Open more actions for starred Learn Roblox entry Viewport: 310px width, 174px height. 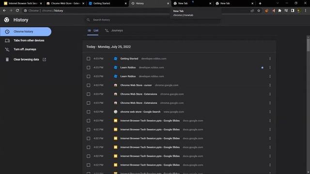click(x=270, y=68)
